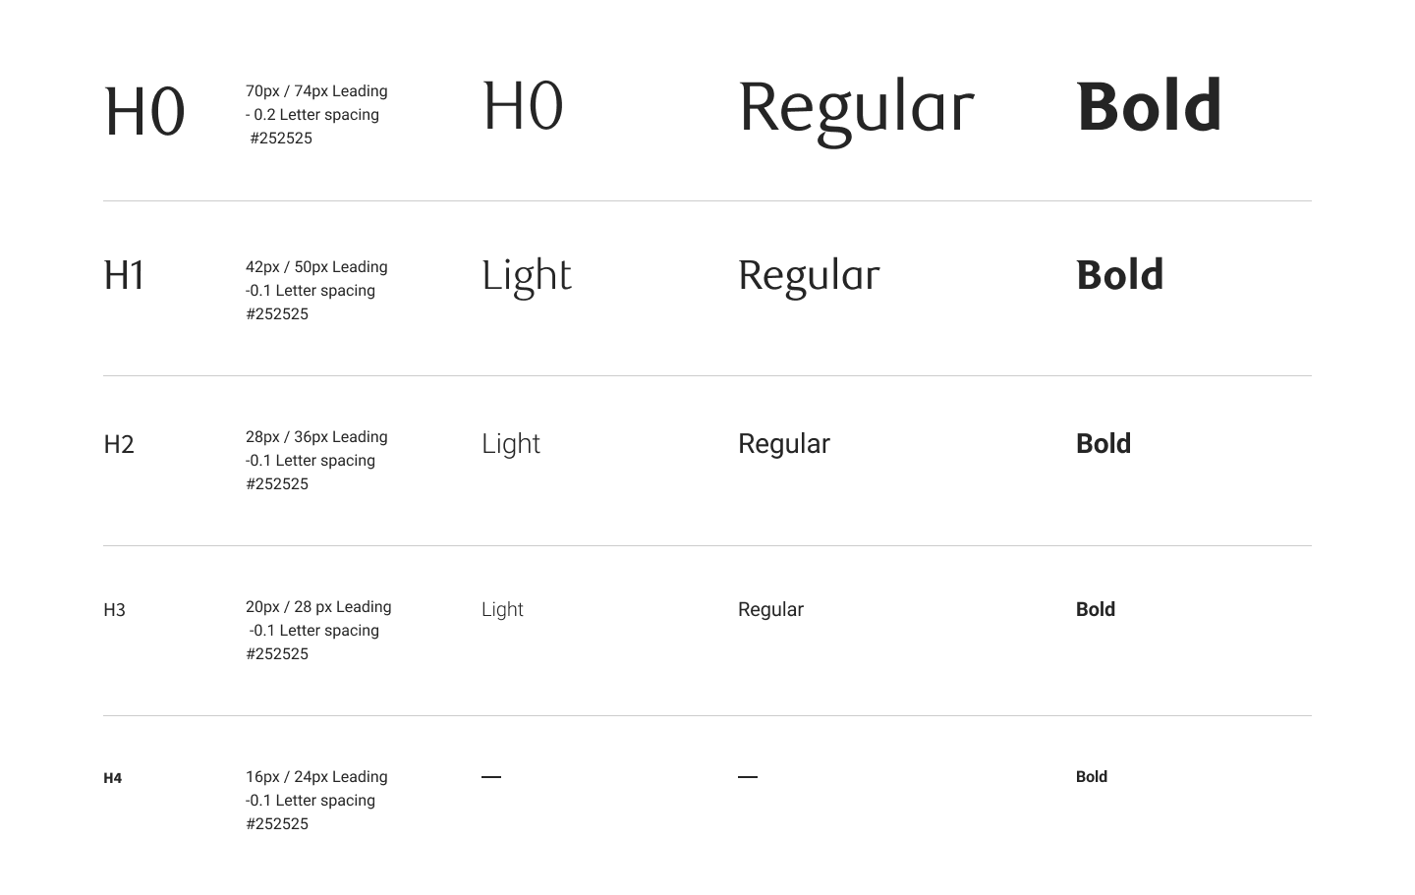Select the H3 Light sample text
This screenshot has width=1415, height=895.
click(x=502, y=610)
